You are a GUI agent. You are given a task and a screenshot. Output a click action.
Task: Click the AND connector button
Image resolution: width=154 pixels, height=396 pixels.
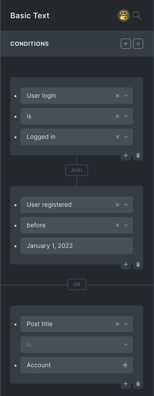pyautogui.click(x=77, y=170)
